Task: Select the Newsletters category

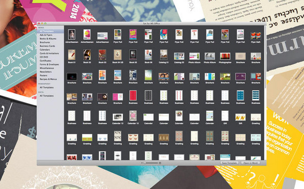Action: point(46,72)
